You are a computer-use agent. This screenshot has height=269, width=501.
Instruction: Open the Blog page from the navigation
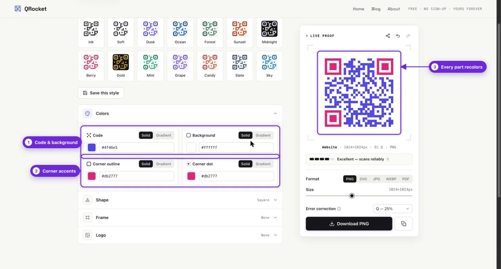coord(376,9)
